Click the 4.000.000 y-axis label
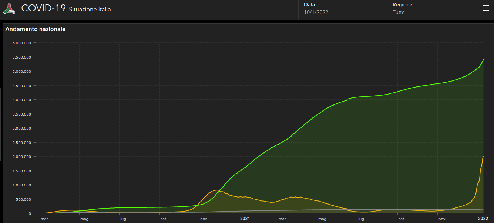The image size is (494, 223). point(21,100)
